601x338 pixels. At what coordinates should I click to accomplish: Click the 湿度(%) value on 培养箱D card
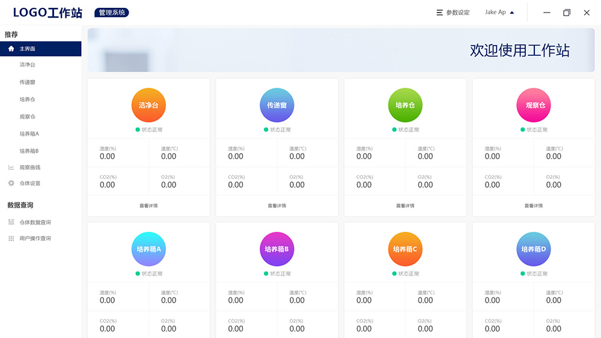click(493, 300)
